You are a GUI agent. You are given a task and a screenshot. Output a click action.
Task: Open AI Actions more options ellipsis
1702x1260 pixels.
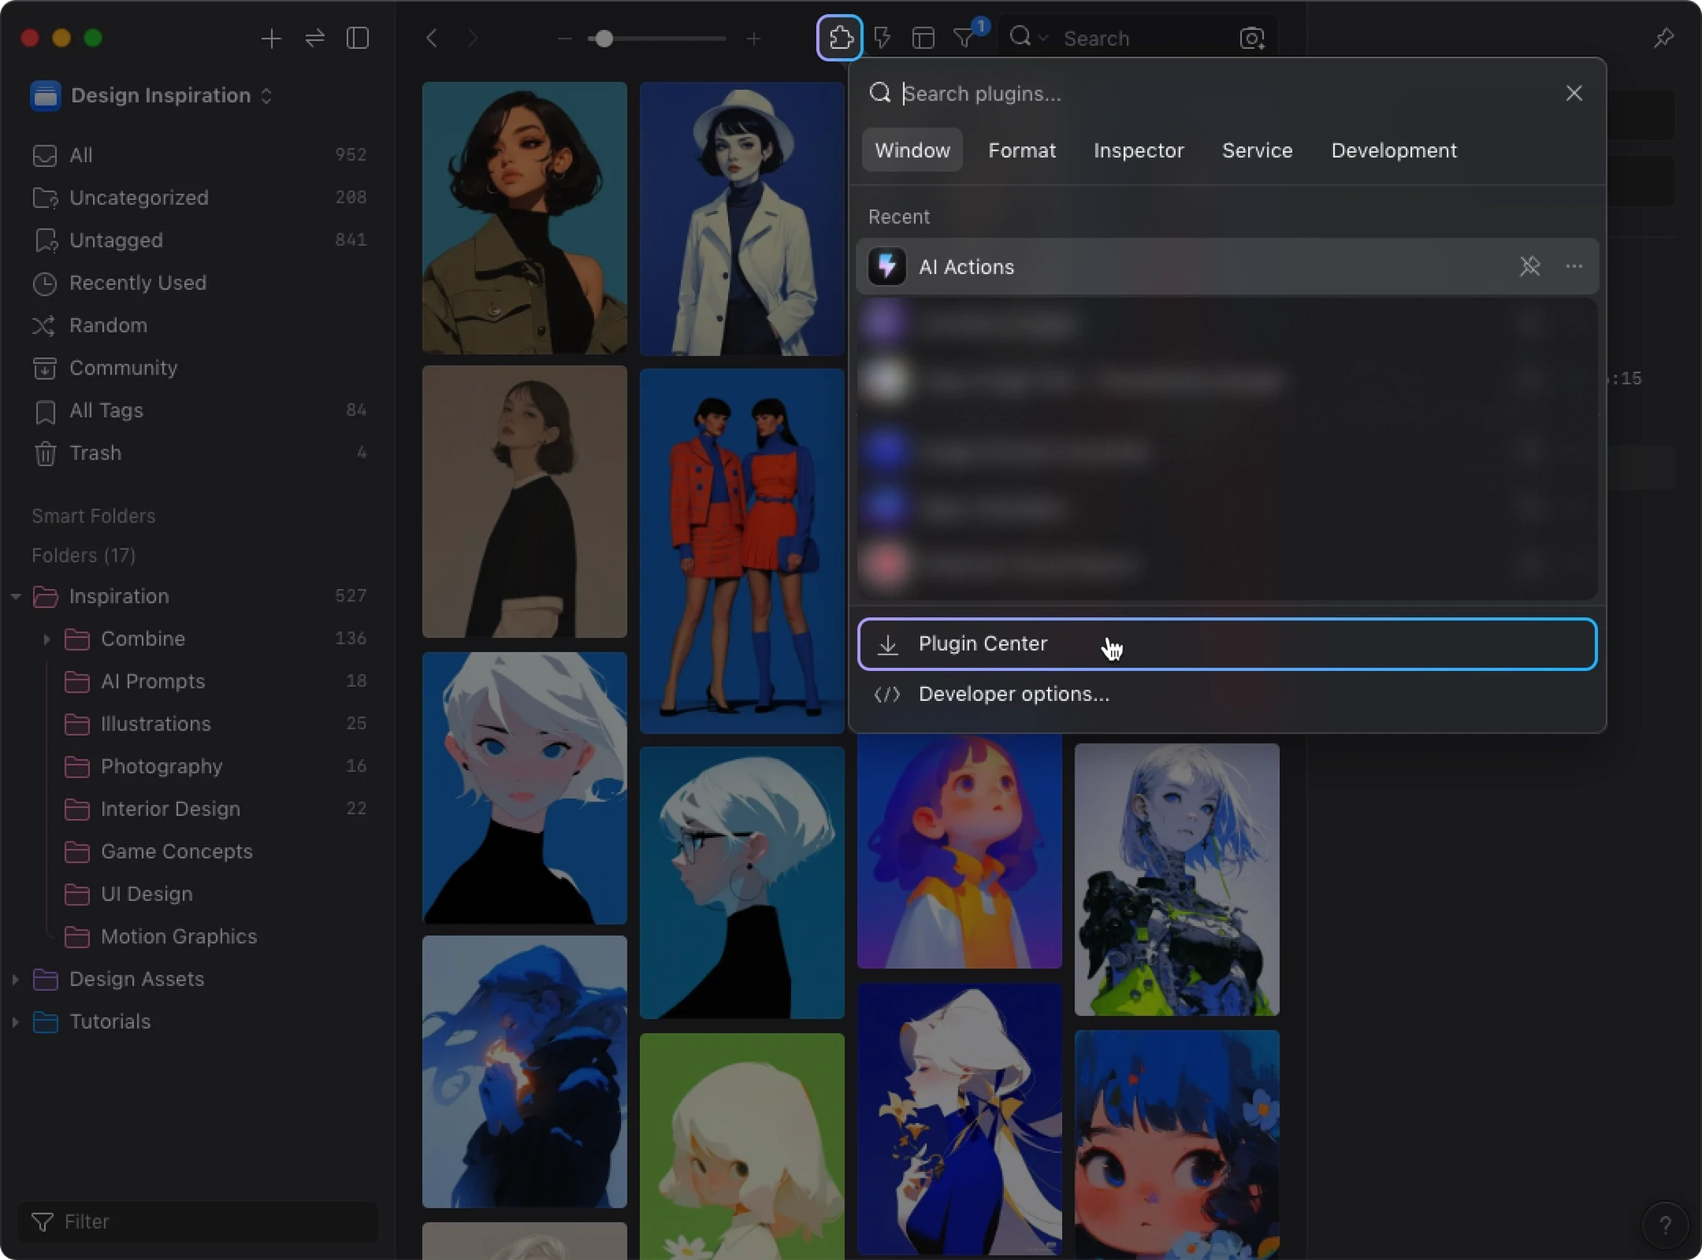click(1574, 267)
